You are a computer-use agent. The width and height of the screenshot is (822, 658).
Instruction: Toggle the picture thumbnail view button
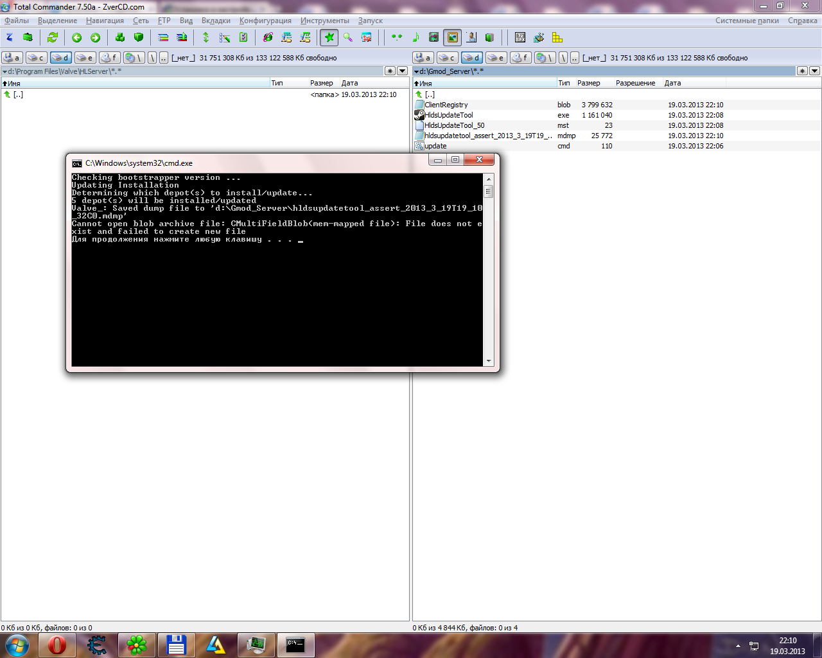click(453, 37)
